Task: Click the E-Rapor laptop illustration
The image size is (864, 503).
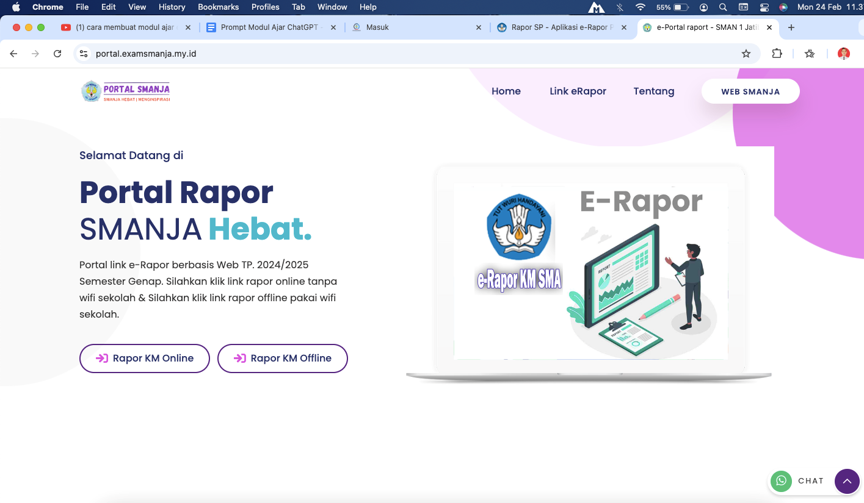Action: click(x=589, y=273)
